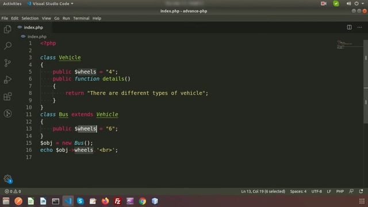This screenshot has width=368, height=207.
Task: Open the File menu
Action: coord(5,18)
